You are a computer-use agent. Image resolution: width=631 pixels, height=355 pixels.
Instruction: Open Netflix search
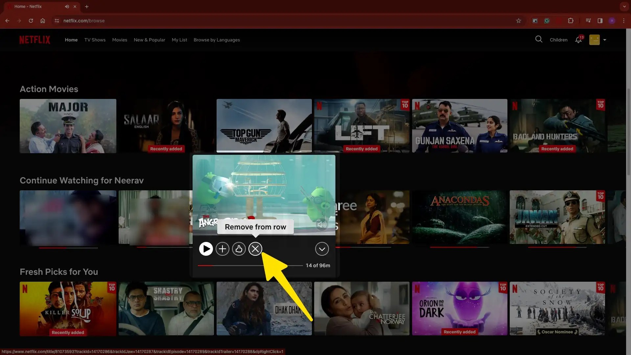539,39
